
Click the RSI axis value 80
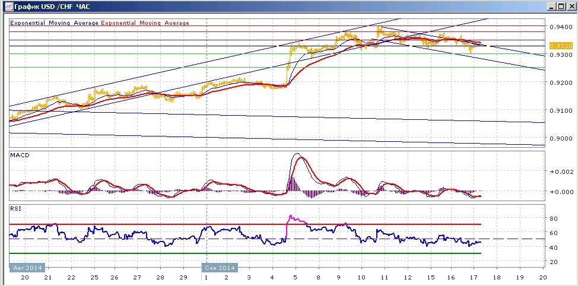554,218
